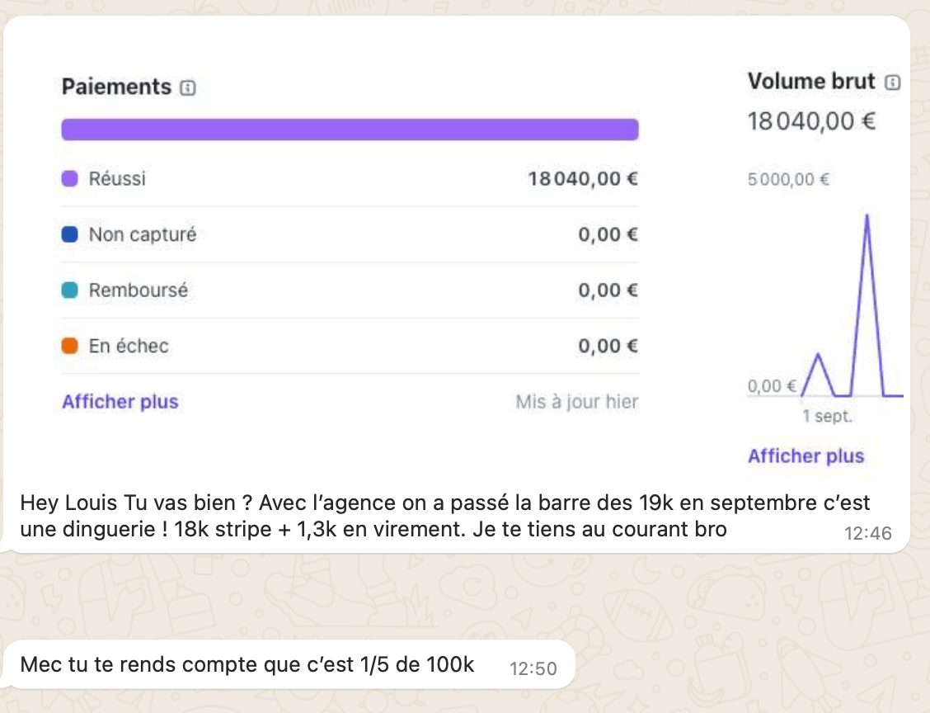The image size is (930, 713).
Task: Open Afficher plus under Volume brut chart
Action: point(806,456)
